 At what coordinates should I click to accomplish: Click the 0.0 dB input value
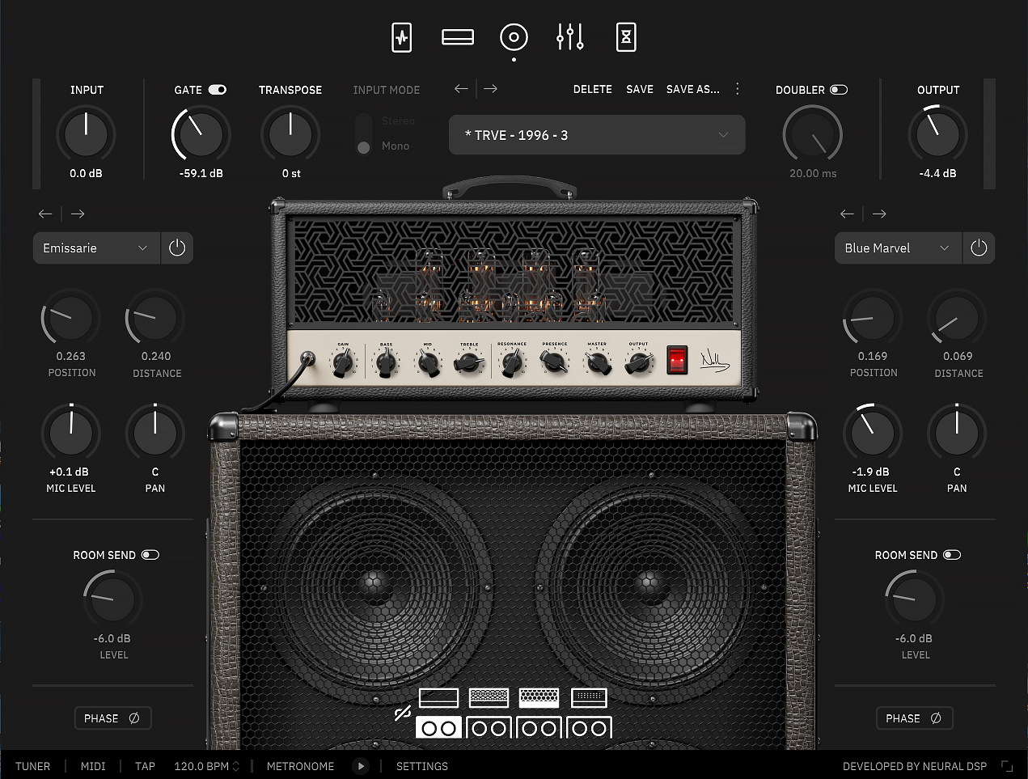(x=86, y=173)
